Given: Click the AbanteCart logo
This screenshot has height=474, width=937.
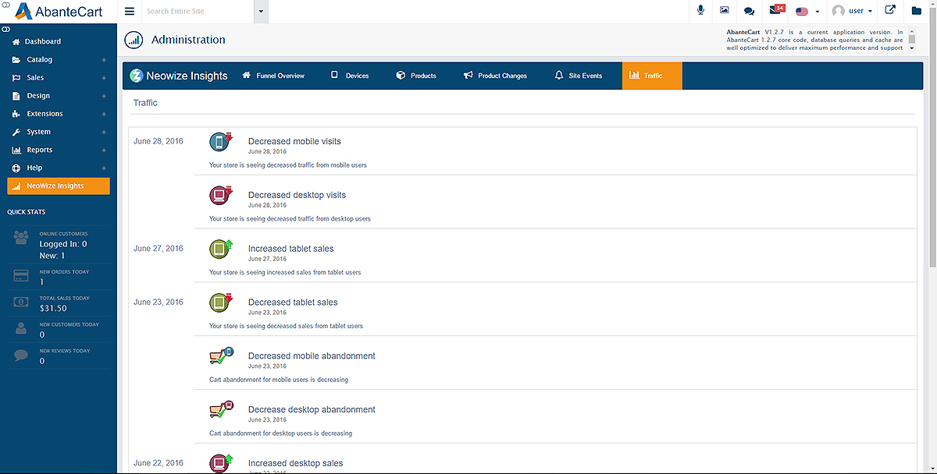Looking at the screenshot, I should (x=59, y=12).
